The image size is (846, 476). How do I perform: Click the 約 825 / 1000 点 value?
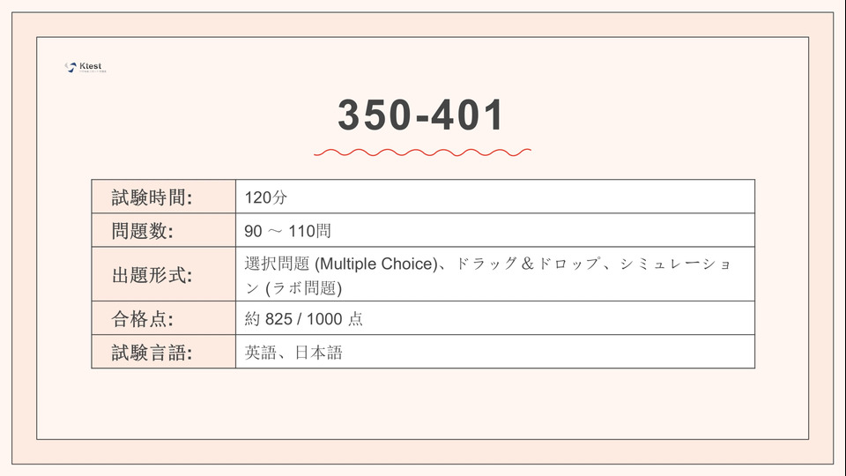coord(303,319)
